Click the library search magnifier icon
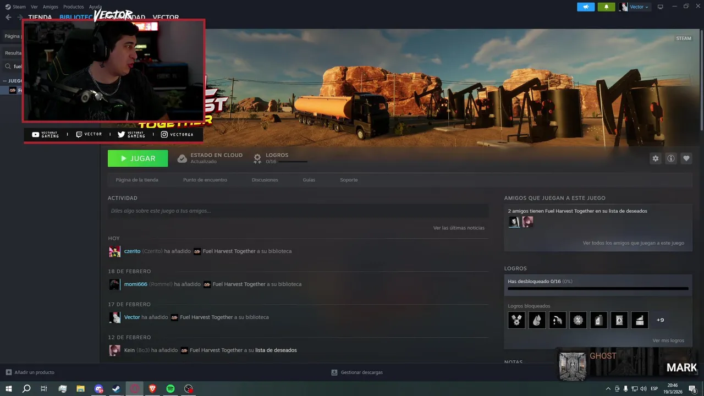The width and height of the screenshot is (704, 396). pos(8,67)
